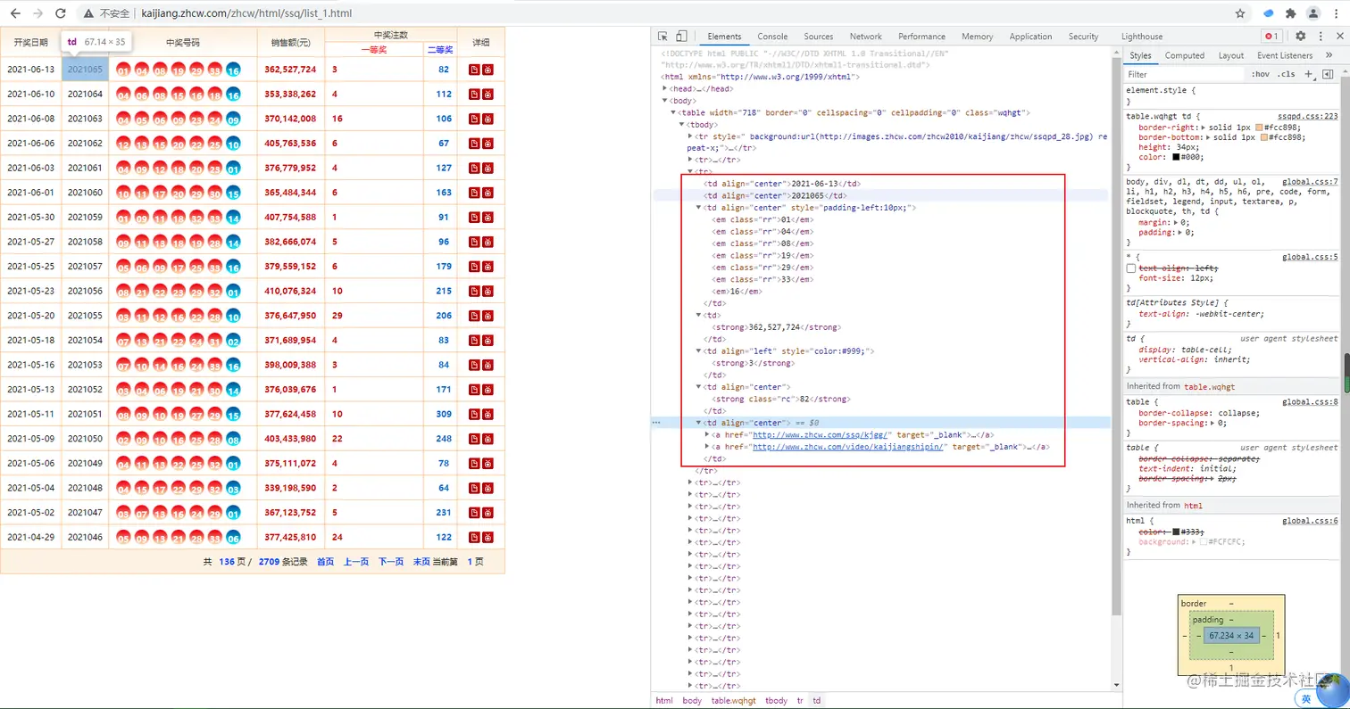Expand the a href ssq/kjgg link node
The height and width of the screenshot is (709, 1350).
point(707,434)
